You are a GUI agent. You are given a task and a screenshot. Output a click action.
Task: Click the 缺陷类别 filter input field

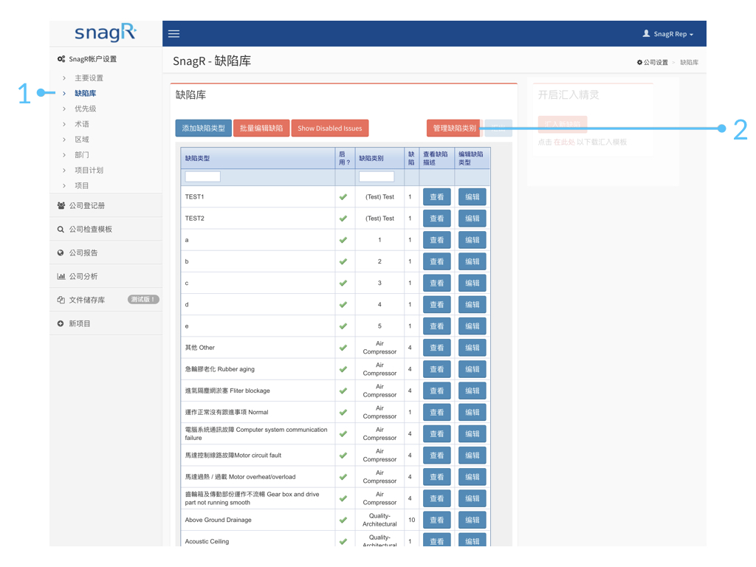[x=377, y=176]
